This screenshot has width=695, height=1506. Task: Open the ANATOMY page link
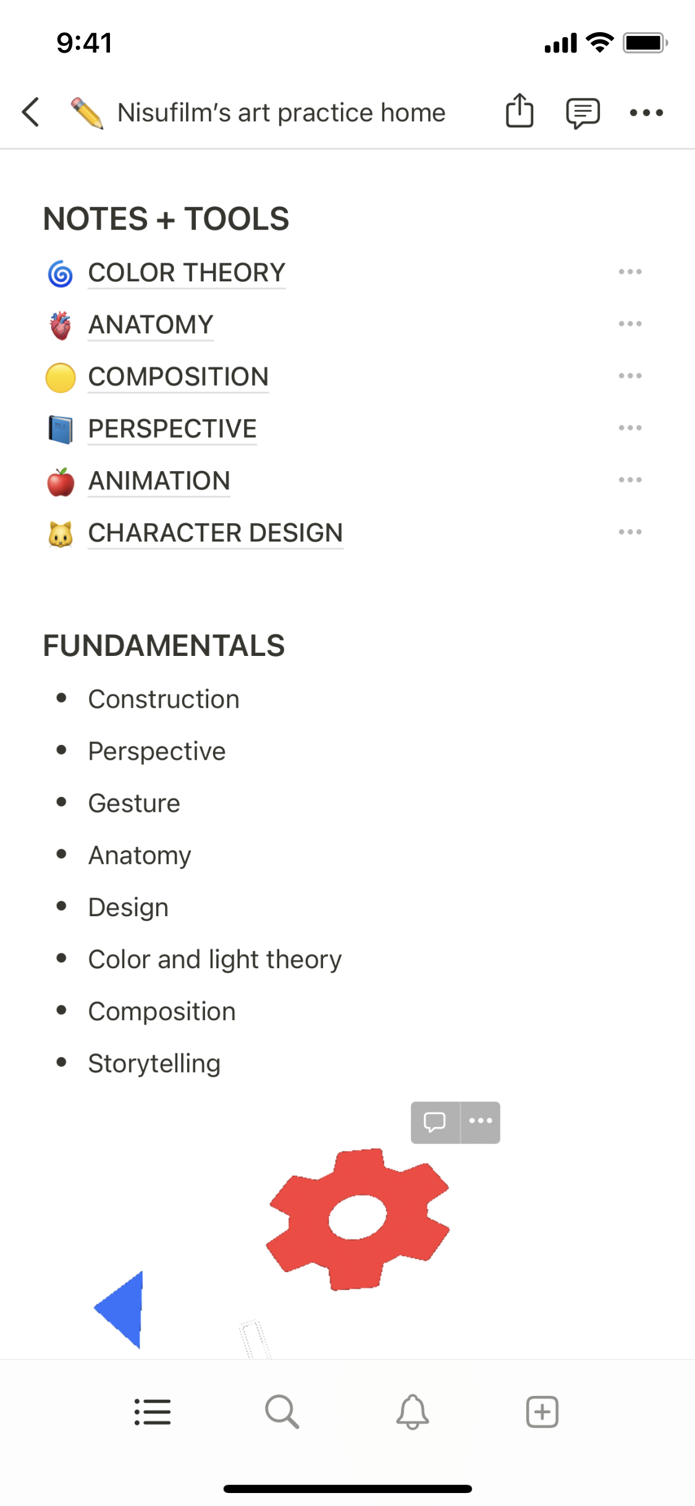151,325
